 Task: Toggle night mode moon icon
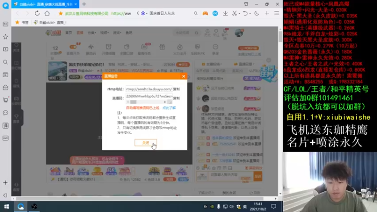[x=257, y=14]
